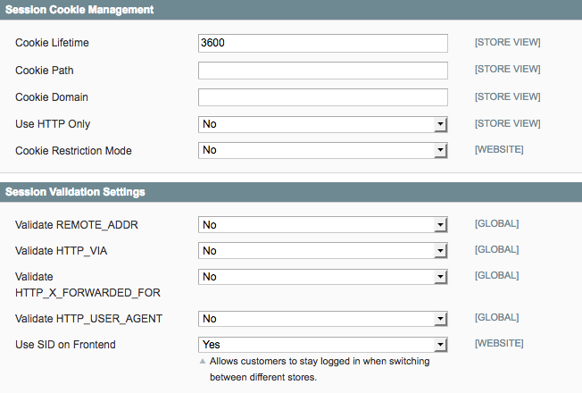582x393 pixels.
Task: Open the Use HTTP Only dropdown
Action: (322, 124)
